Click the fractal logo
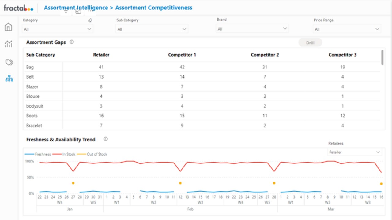This screenshot has width=392, height=220. click(x=18, y=8)
